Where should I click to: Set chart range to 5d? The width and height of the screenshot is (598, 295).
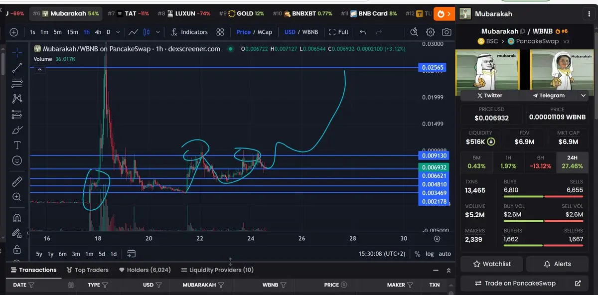102,254
